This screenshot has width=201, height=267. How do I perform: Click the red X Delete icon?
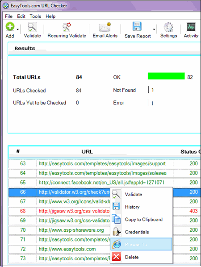(116, 256)
